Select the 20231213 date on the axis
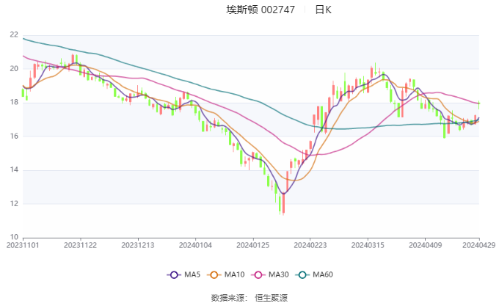The image size is (499, 303). point(138,245)
